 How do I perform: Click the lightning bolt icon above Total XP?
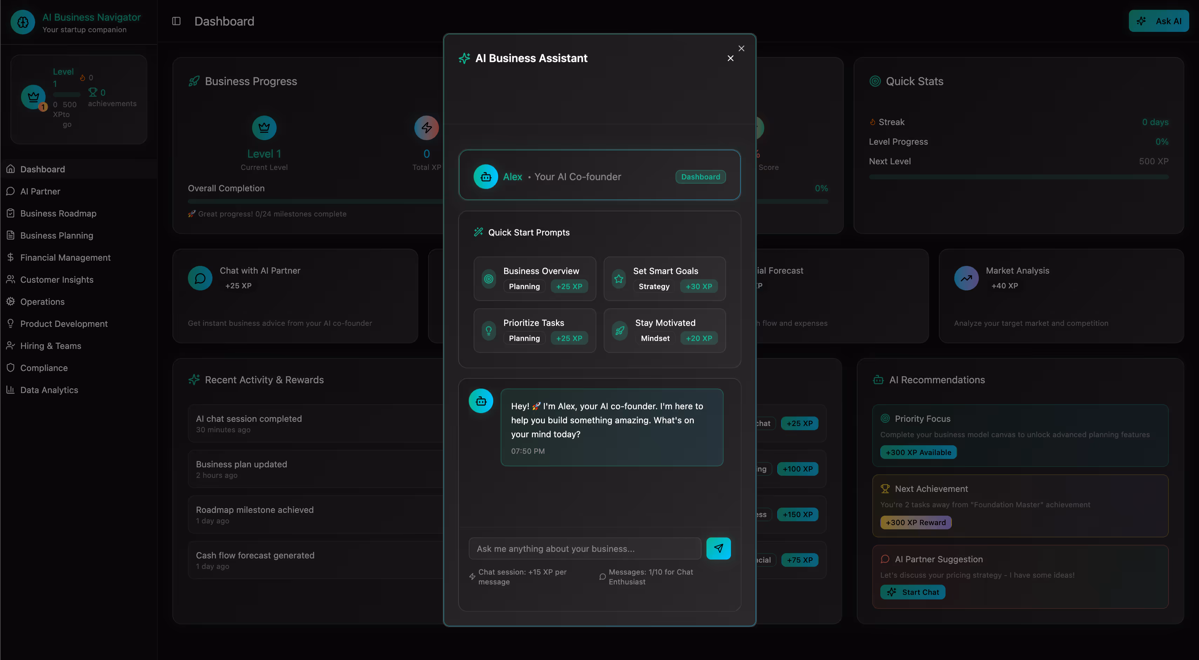tap(426, 128)
